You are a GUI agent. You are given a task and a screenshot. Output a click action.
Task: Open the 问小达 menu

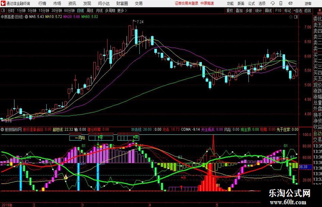click(104, 3)
